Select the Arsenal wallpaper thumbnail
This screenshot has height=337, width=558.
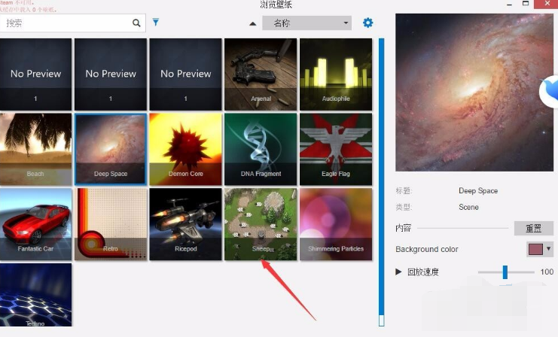point(261,74)
